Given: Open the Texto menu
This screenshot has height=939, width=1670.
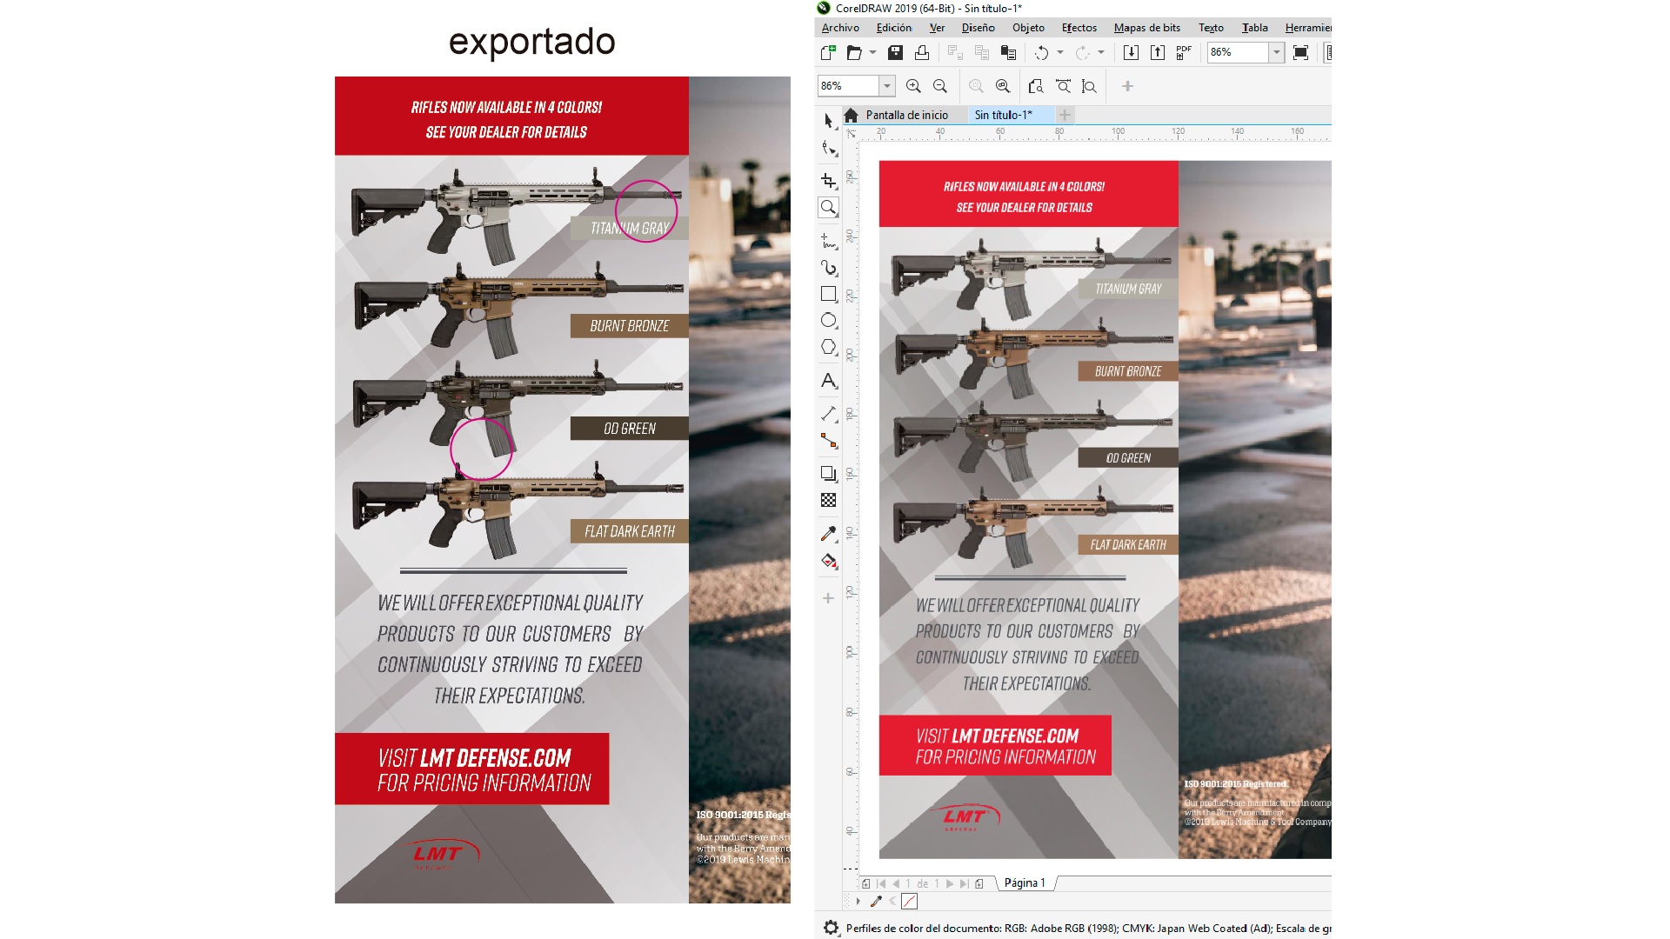Looking at the screenshot, I should pyautogui.click(x=1211, y=28).
